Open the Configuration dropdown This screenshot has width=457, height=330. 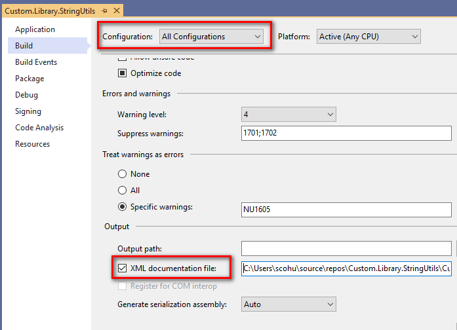[x=212, y=37]
